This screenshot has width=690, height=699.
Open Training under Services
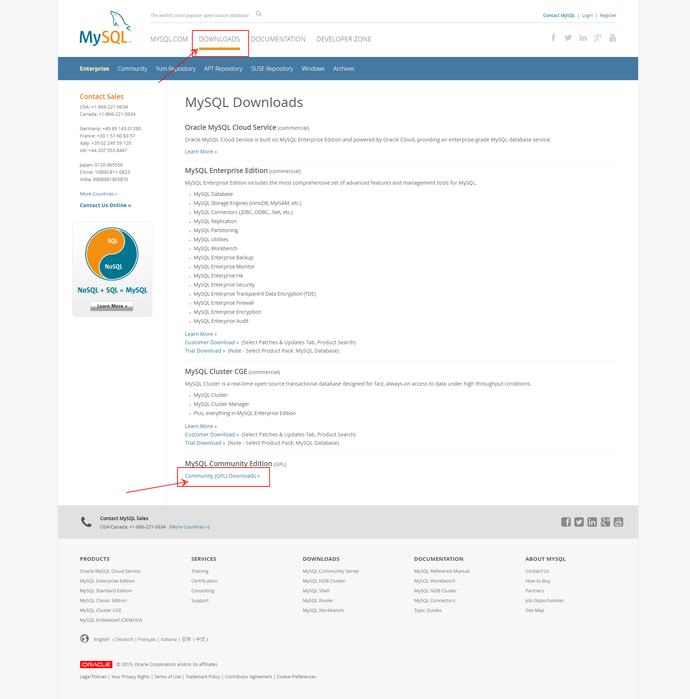point(200,571)
